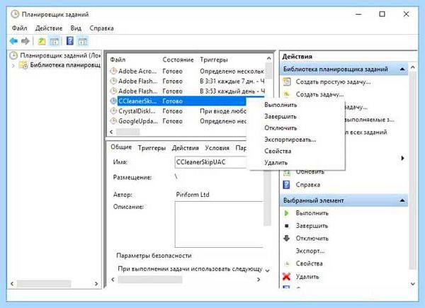This screenshot has height=308, width=425.
Task: Click the red X Delete icon
Action: 286,277
